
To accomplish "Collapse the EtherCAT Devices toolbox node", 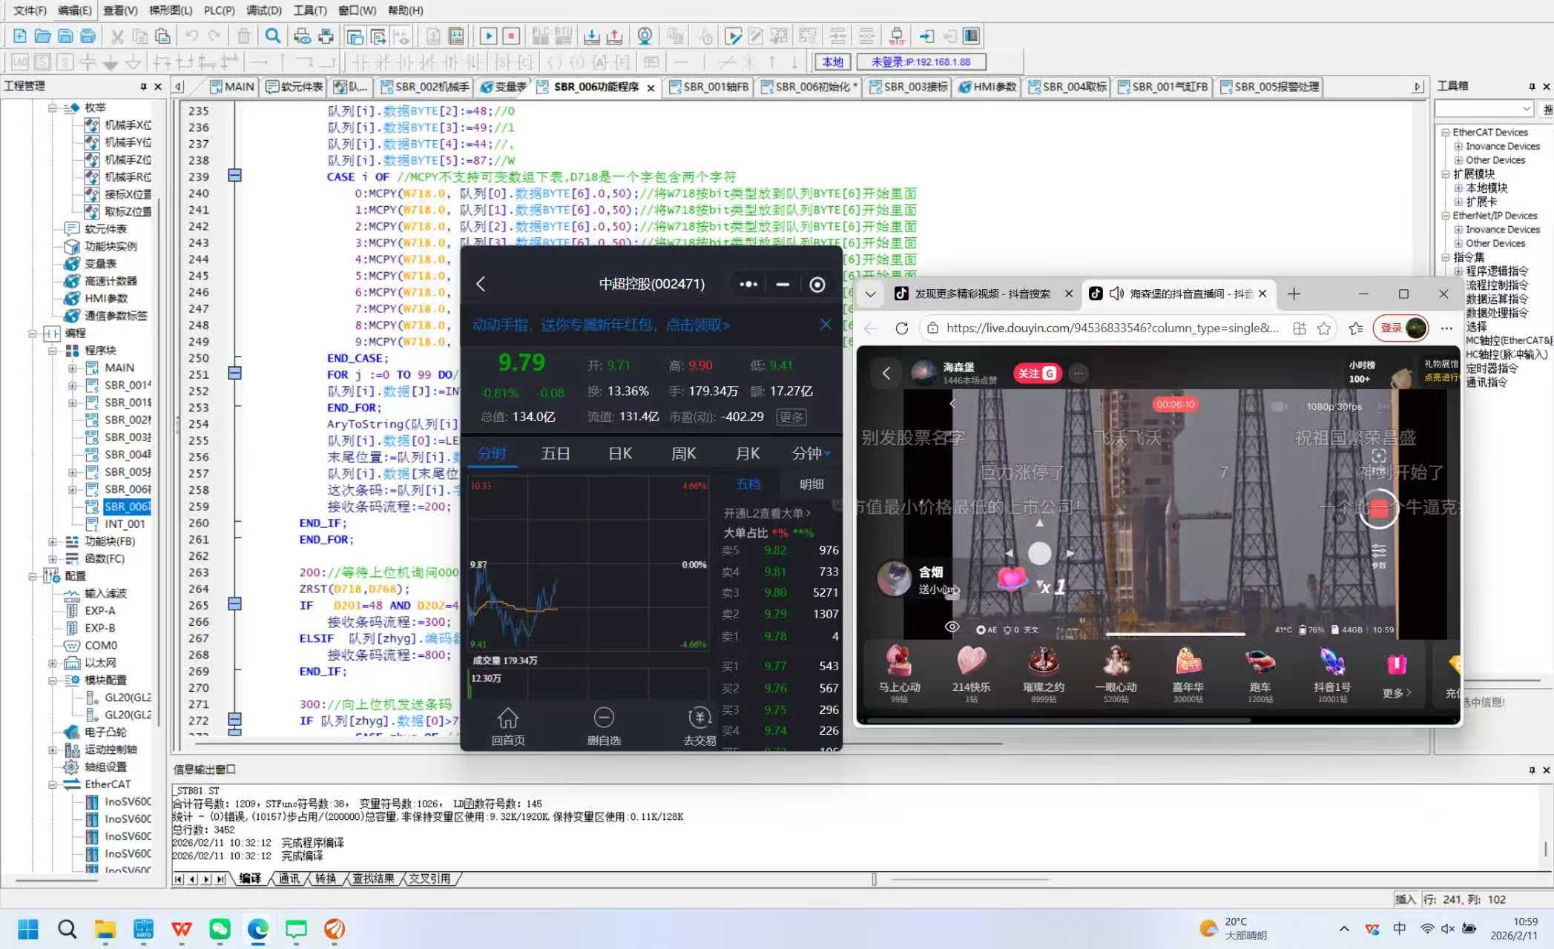I will pyautogui.click(x=1445, y=132).
